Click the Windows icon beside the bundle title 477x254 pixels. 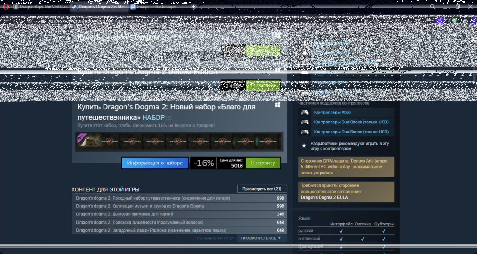[x=278, y=105]
